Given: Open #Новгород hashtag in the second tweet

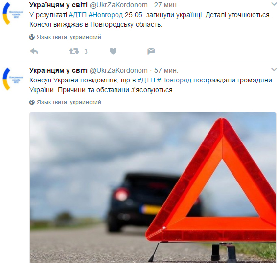Looking at the screenshot, I should pyautogui.click(x=174, y=80).
